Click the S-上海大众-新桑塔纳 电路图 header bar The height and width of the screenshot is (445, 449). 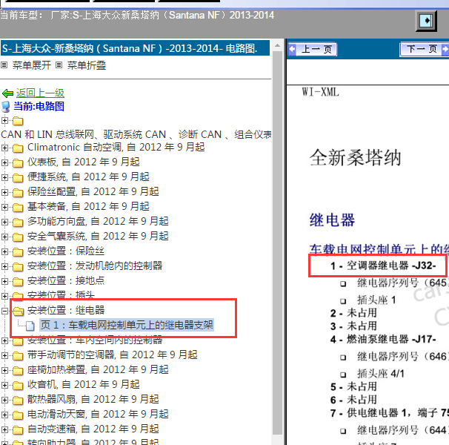tap(135, 48)
